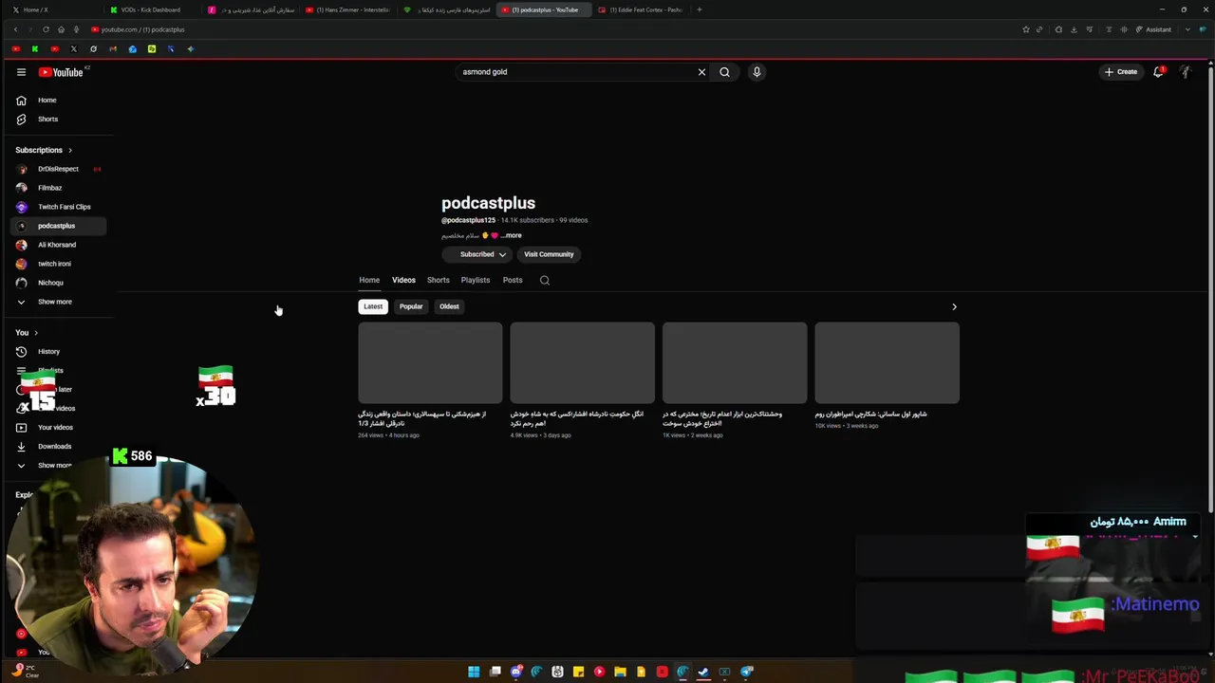
Task: Open Filmbaz subscription channel
Action: coord(58,188)
